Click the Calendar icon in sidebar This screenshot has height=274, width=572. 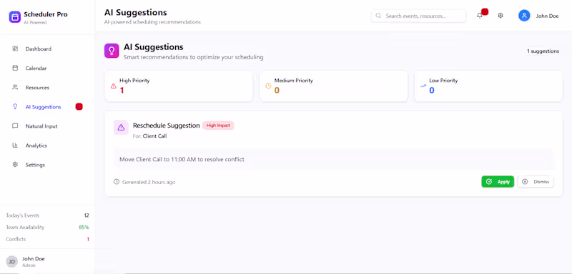(15, 68)
